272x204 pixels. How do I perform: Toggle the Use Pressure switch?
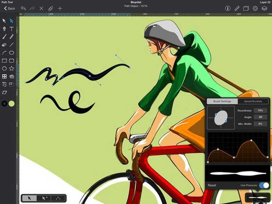pos(264,185)
